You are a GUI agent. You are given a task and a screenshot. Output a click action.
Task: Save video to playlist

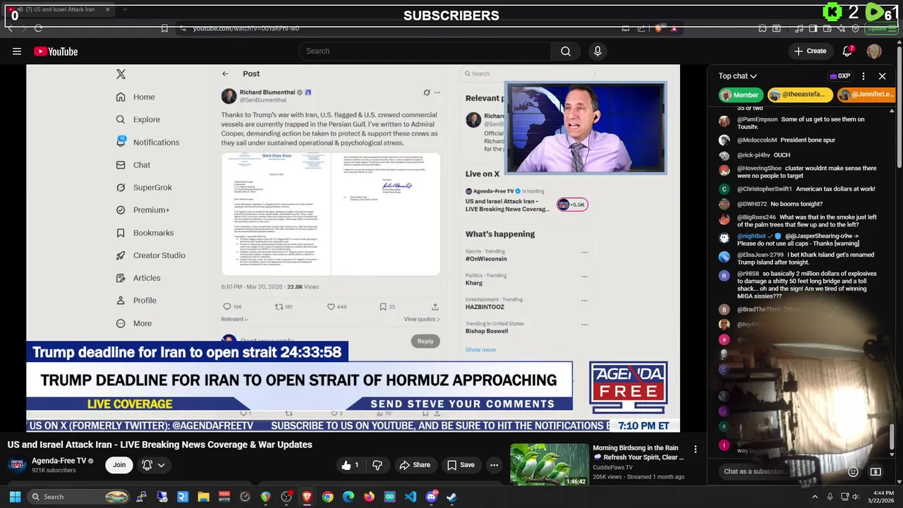pyautogui.click(x=461, y=465)
